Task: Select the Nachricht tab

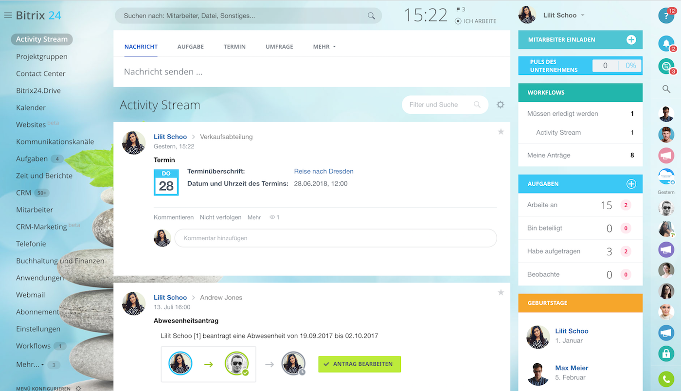Action: click(x=141, y=47)
